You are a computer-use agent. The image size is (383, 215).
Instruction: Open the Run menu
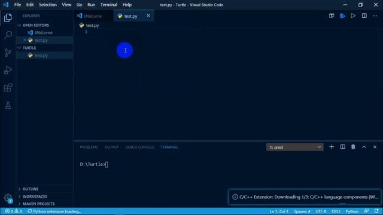tap(91, 5)
